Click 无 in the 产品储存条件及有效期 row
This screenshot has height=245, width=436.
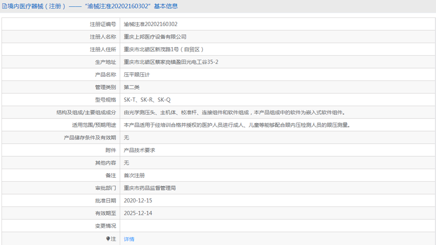pyautogui.click(x=126, y=137)
